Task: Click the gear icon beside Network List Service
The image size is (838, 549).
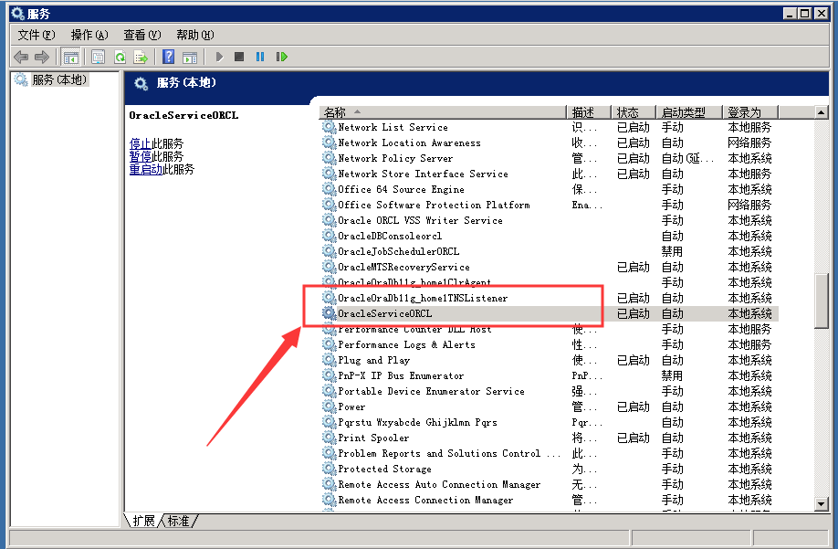Action: point(329,127)
